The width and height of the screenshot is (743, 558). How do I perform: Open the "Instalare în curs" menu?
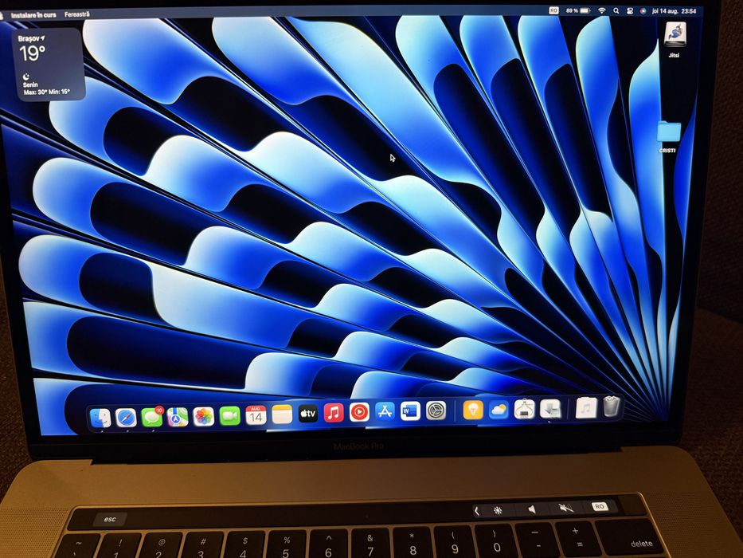(33, 15)
